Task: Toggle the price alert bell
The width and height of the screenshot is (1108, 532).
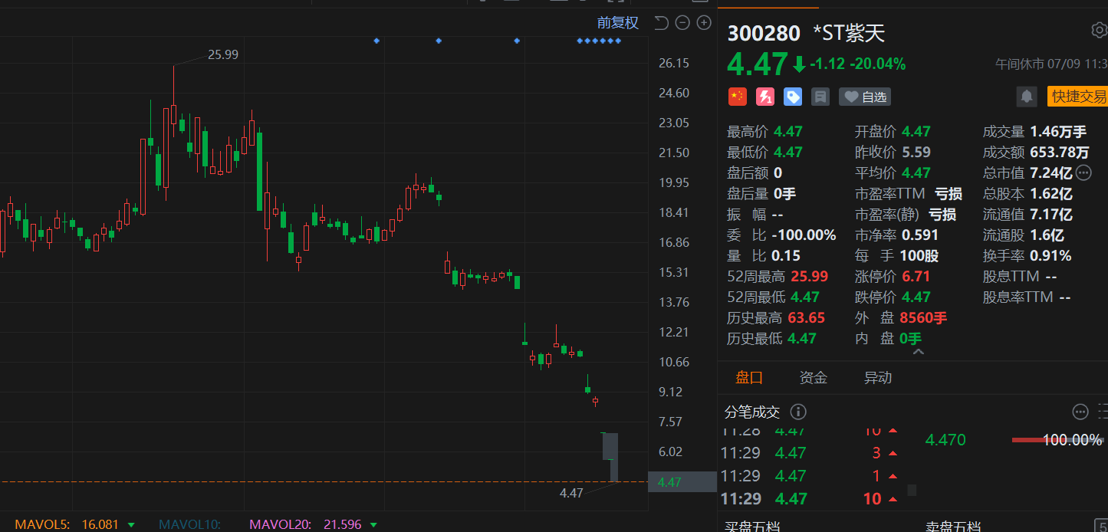Action: (1026, 97)
